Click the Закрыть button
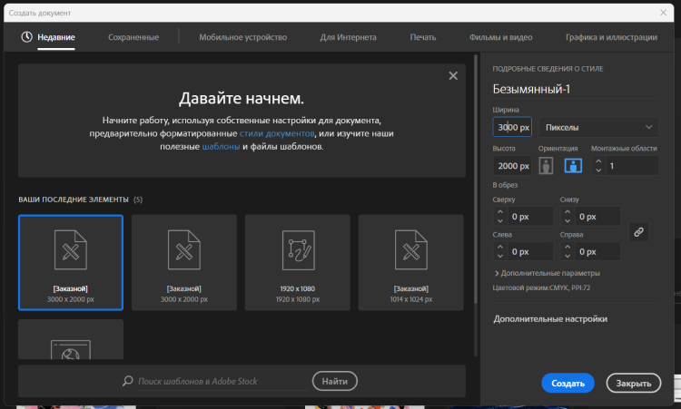This screenshot has width=681, height=409. click(x=633, y=383)
